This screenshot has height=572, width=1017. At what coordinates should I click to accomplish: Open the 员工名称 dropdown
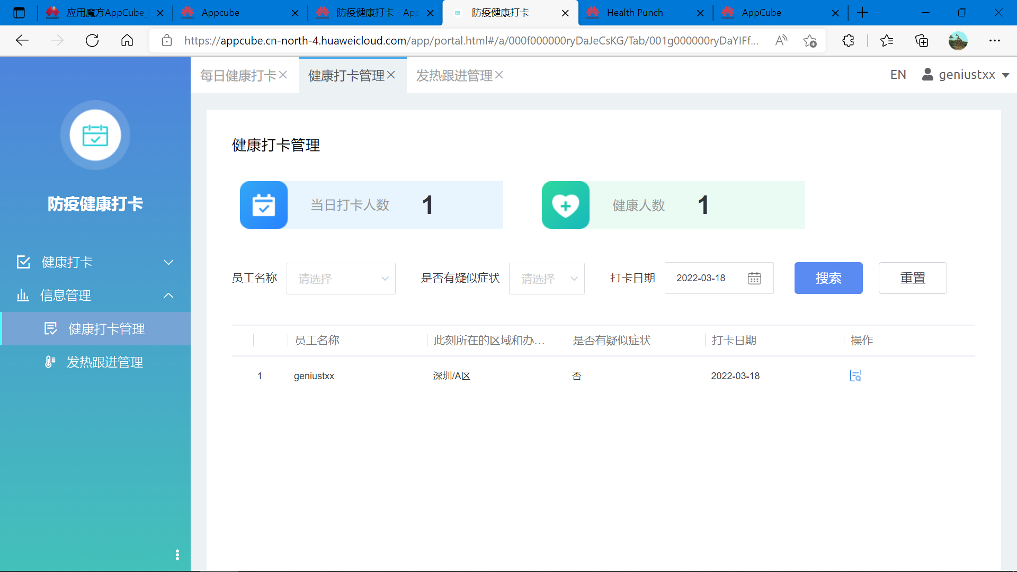pyautogui.click(x=341, y=279)
